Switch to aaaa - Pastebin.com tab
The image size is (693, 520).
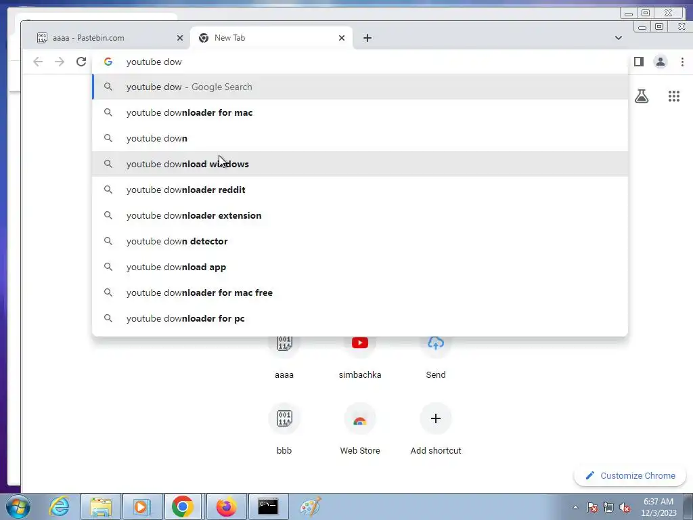(x=106, y=38)
